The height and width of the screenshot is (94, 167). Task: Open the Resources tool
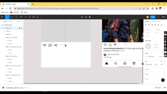pos(30,17)
